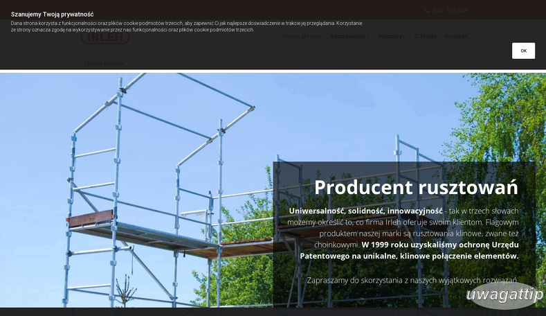The height and width of the screenshot is (316, 546).
Task: Go to the O firmie page
Action: pos(425,36)
